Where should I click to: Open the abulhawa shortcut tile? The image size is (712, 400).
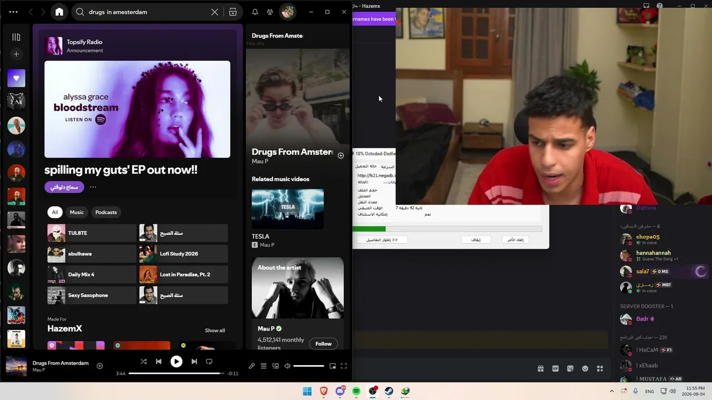(92, 254)
